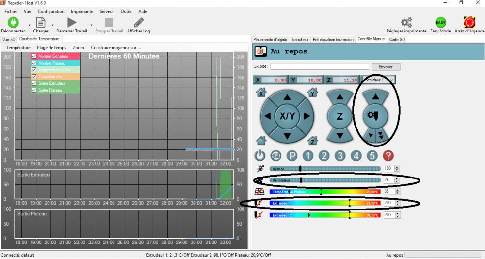This screenshot has height=259, width=485.
Task: Toggle the green Easy Mode icon
Action: 440,23
